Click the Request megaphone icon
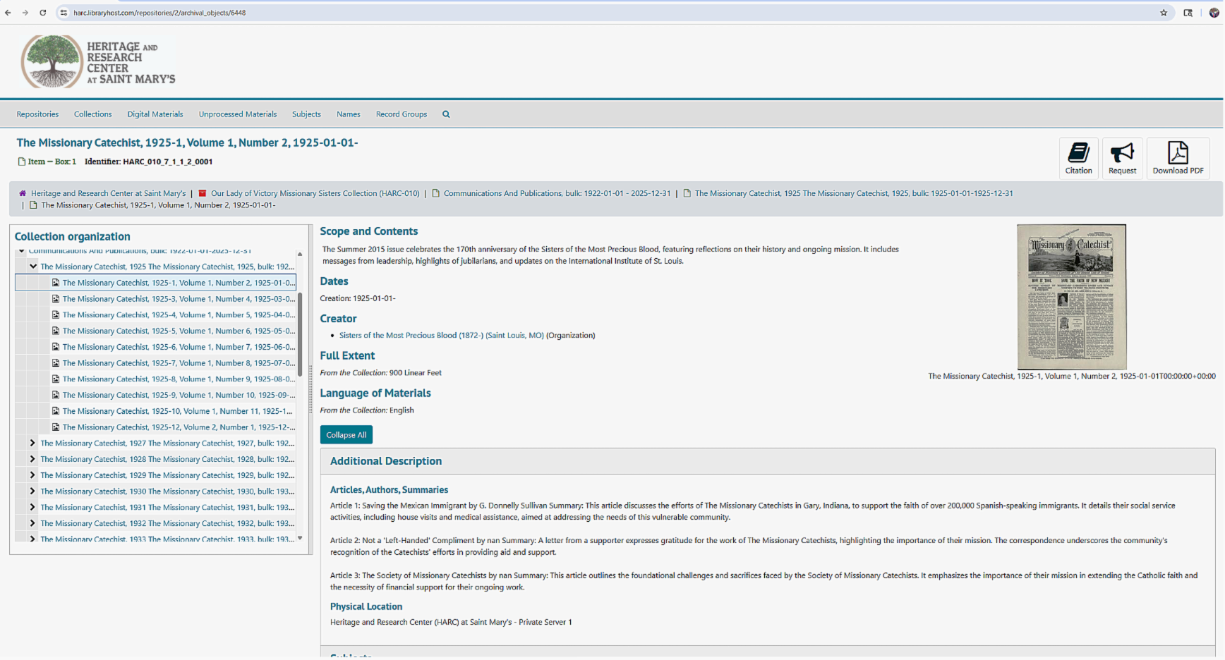 (x=1122, y=158)
